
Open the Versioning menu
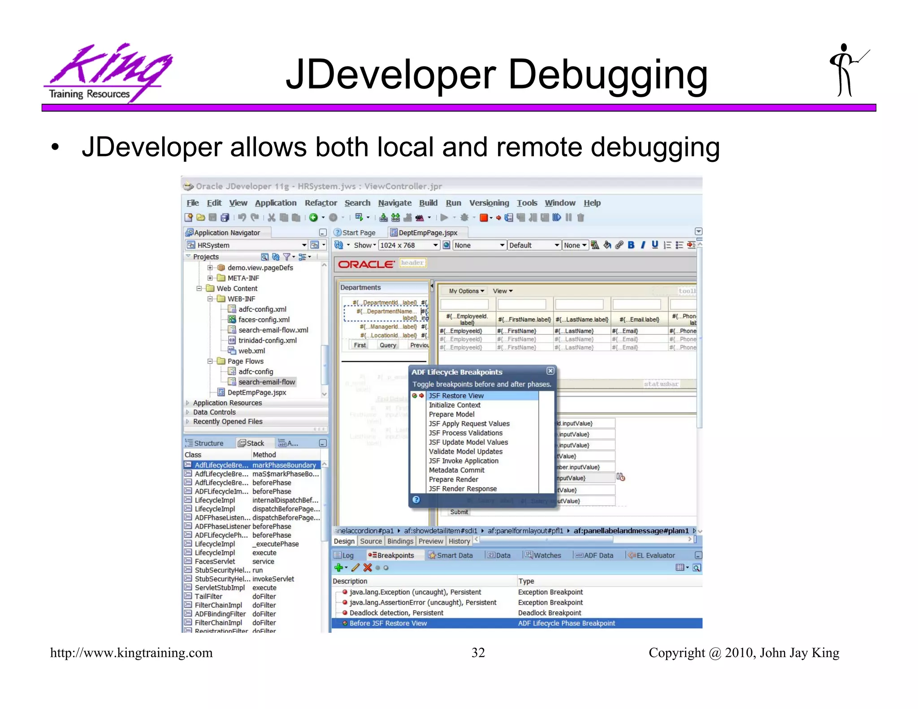[489, 203]
